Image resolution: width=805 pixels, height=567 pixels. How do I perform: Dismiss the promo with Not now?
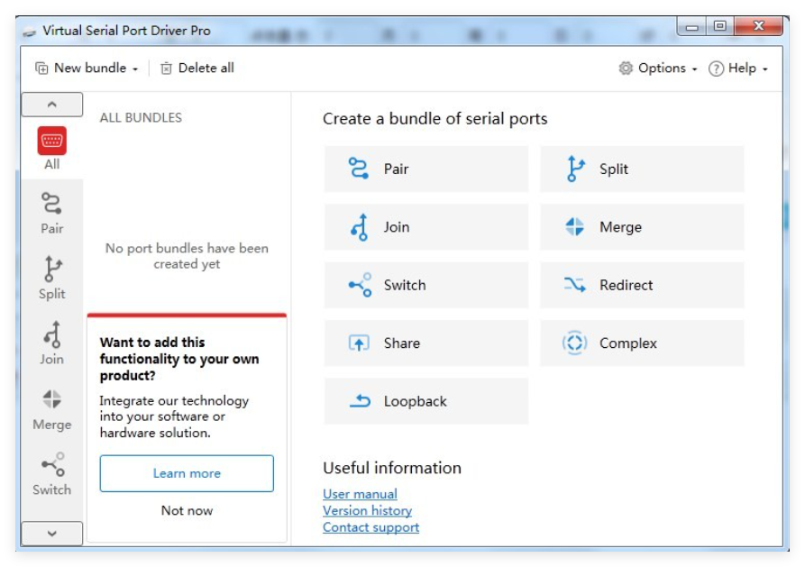tap(187, 510)
